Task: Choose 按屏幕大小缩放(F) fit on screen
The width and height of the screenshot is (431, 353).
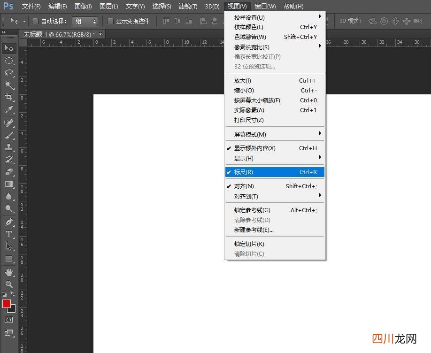Action: pyautogui.click(x=275, y=100)
